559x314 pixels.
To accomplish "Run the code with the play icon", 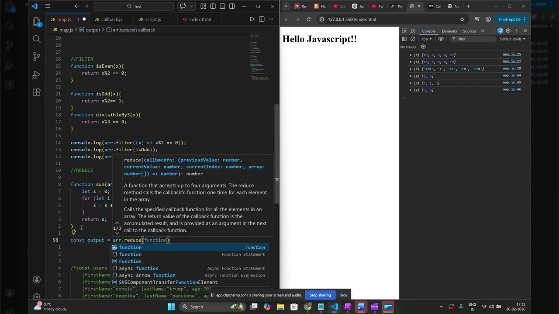I will point(252,19).
